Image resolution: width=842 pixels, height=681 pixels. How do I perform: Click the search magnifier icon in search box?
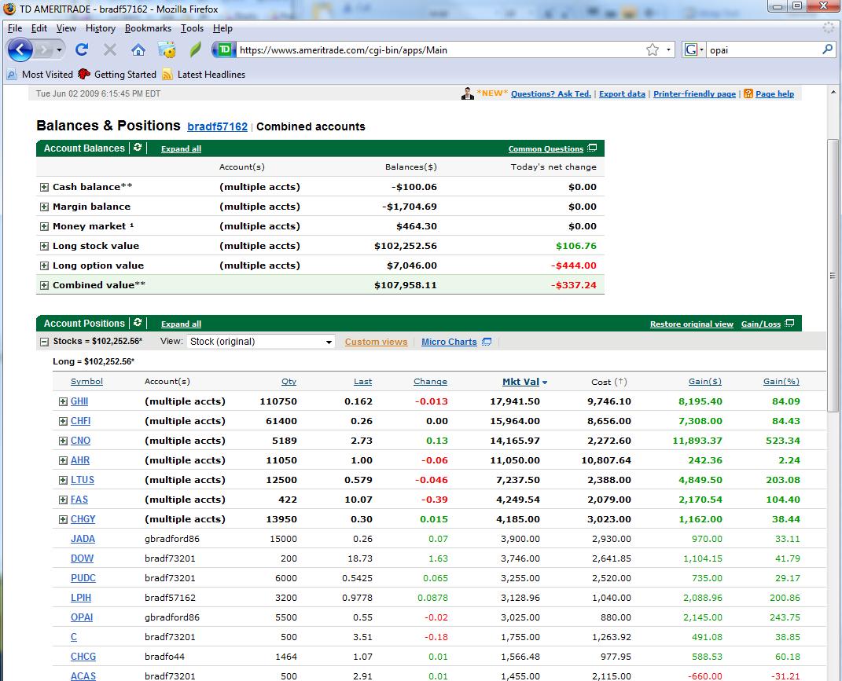827,49
